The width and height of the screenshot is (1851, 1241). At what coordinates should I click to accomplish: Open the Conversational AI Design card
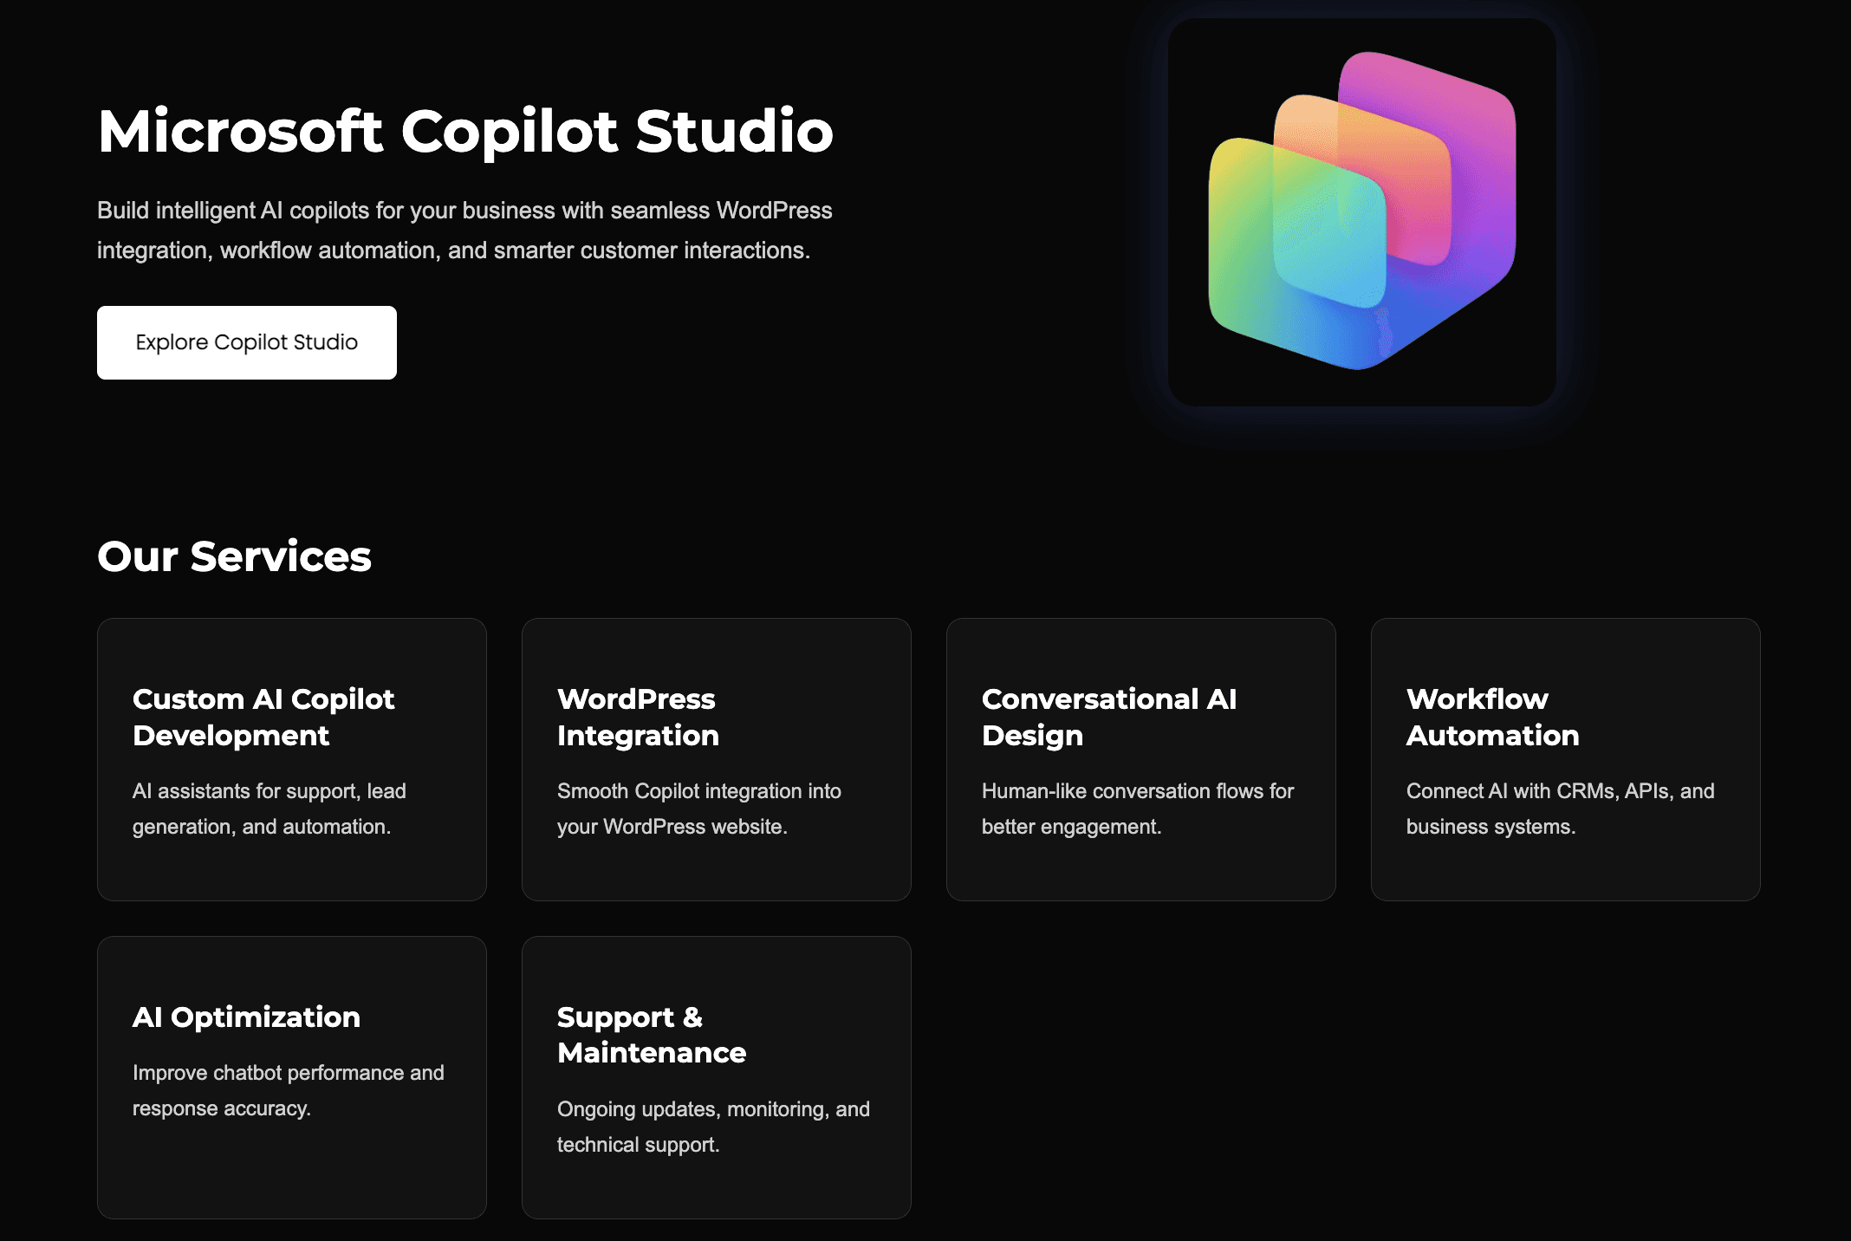1141,759
